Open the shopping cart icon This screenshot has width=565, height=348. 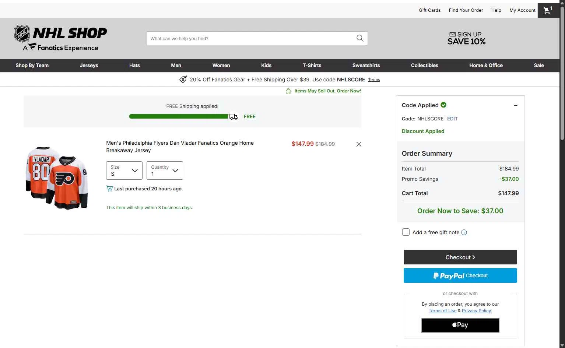coord(548,10)
